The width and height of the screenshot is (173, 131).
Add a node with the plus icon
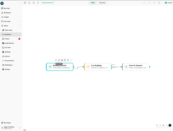coord(154,3)
